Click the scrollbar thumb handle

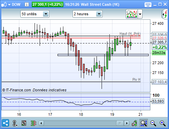(x=120, y=123)
